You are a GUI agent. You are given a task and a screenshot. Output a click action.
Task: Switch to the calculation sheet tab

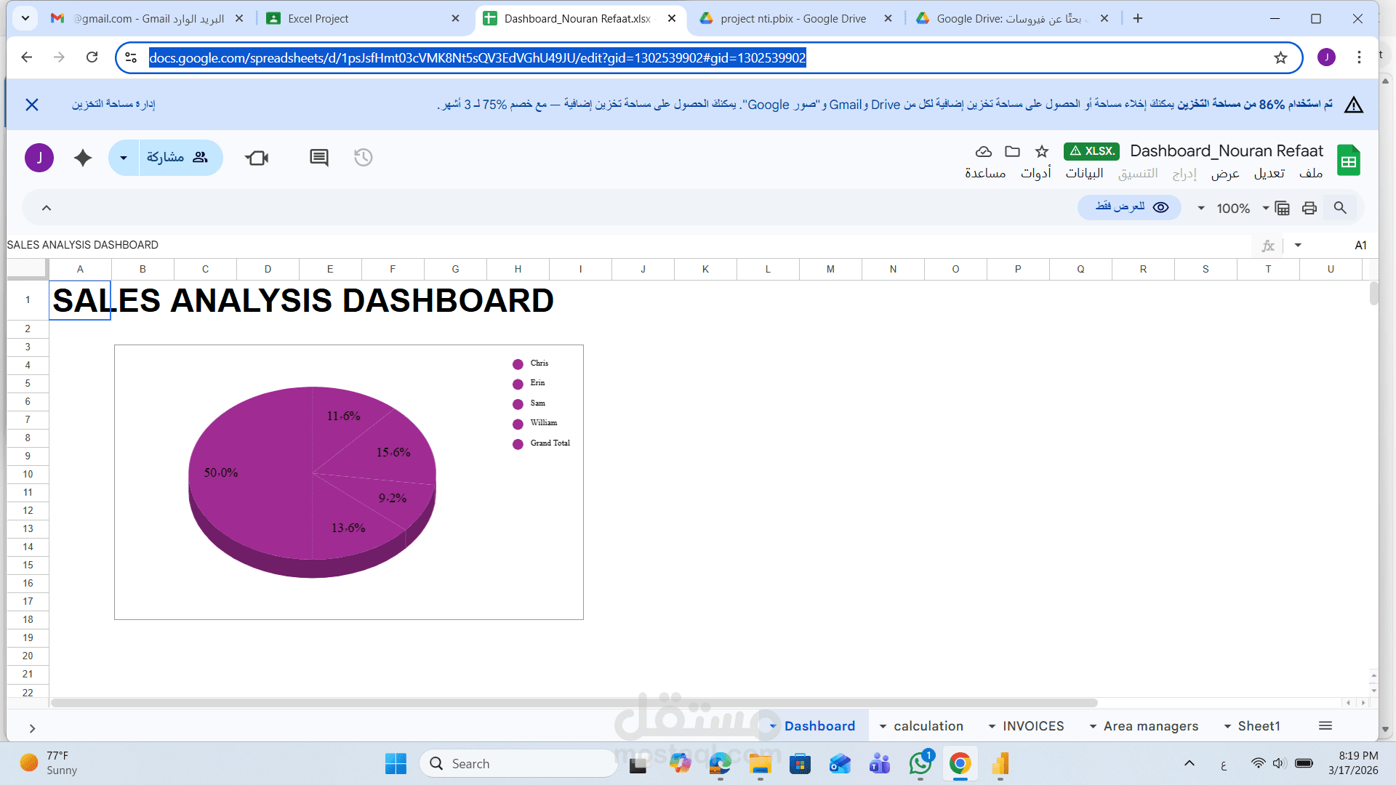pyautogui.click(x=928, y=726)
